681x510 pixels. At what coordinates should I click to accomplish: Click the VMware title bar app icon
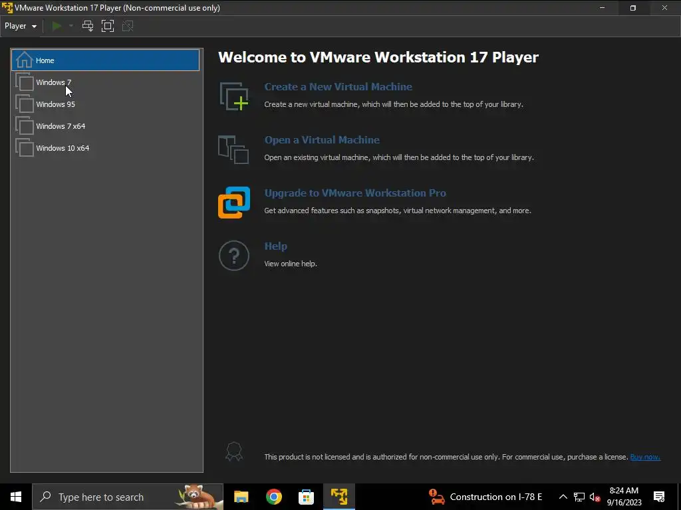(x=7, y=8)
